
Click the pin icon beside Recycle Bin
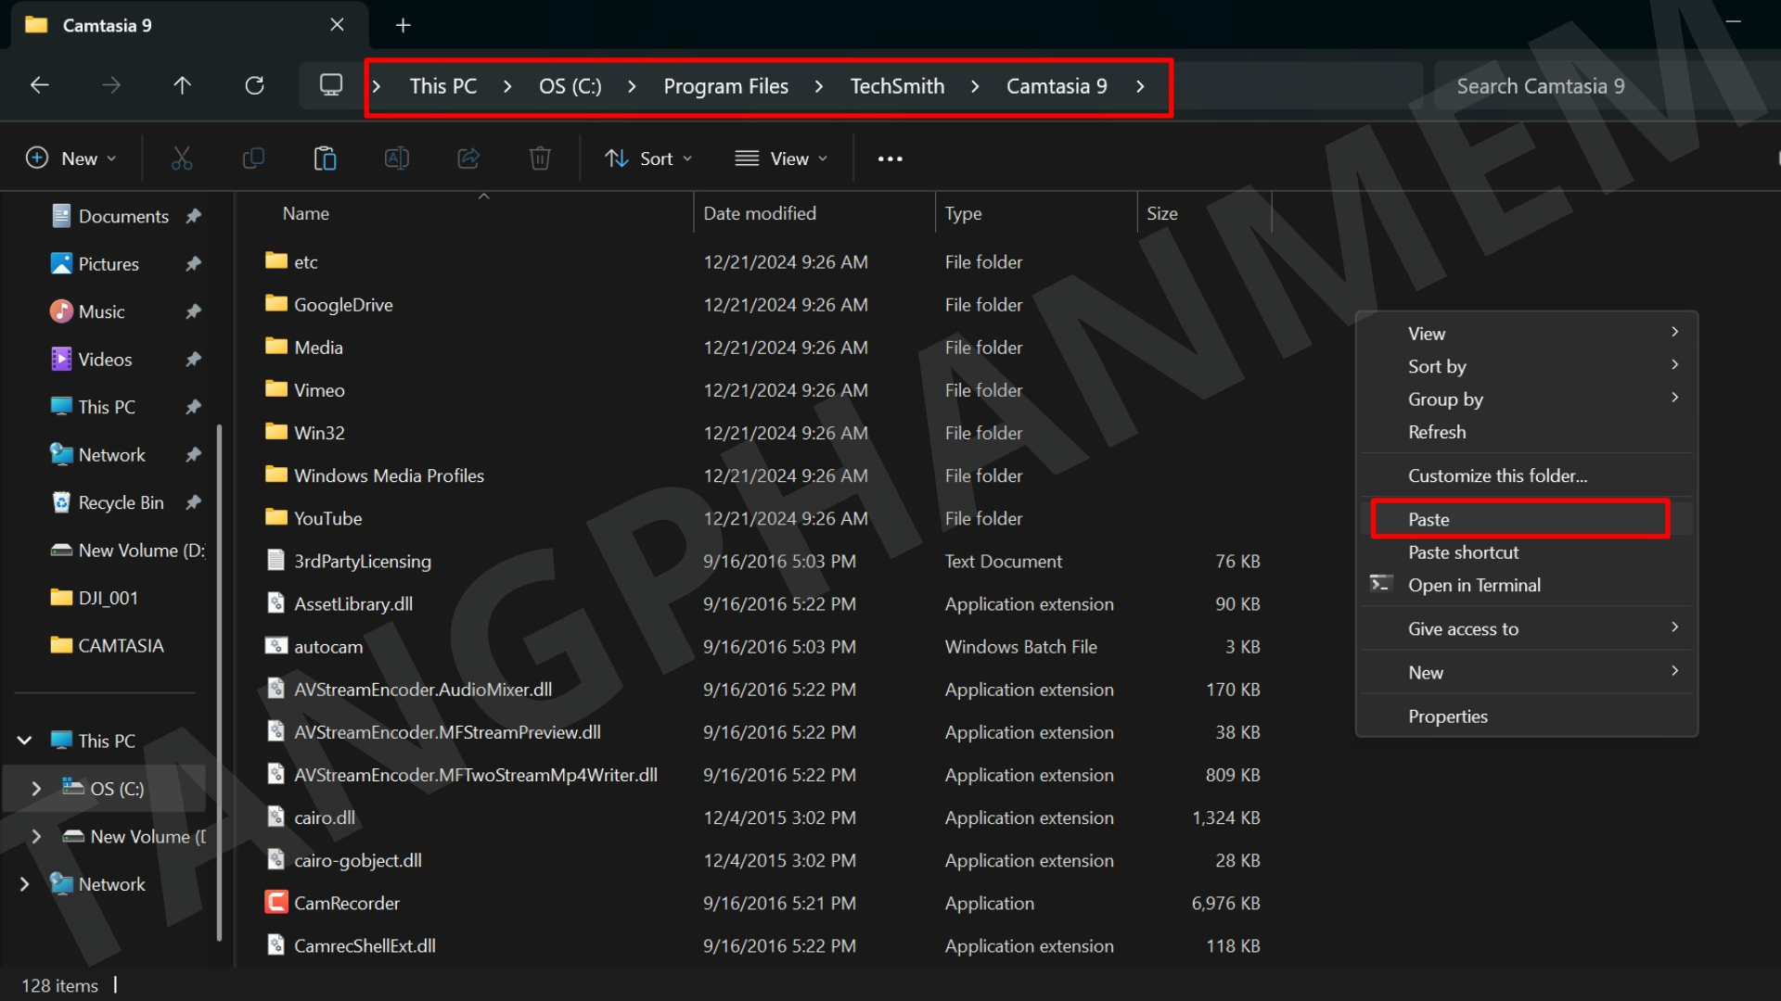[x=193, y=502]
